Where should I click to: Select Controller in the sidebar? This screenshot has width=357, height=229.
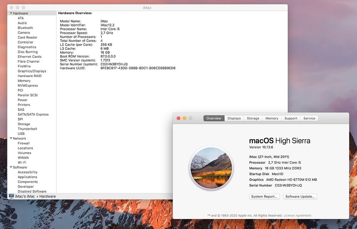coord(25,42)
